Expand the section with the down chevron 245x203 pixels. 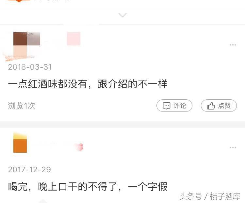pos(122,15)
